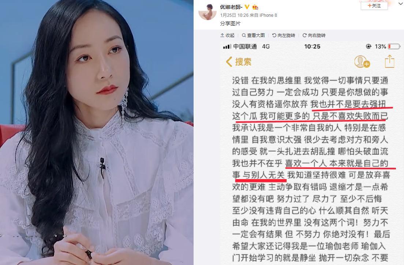Screen dimensions: 404x265
Task: Open the 1月25日 10:26 post timestamp
Action: point(234,15)
